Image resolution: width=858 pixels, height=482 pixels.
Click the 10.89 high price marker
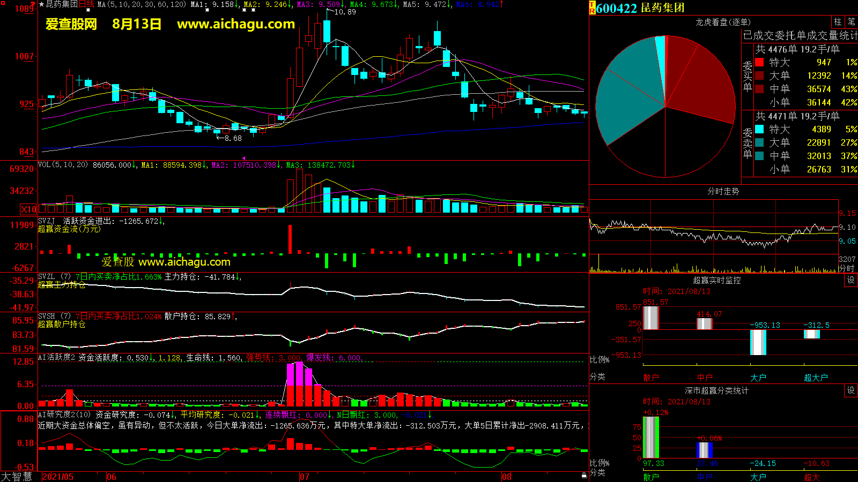[x=344, y=12]
